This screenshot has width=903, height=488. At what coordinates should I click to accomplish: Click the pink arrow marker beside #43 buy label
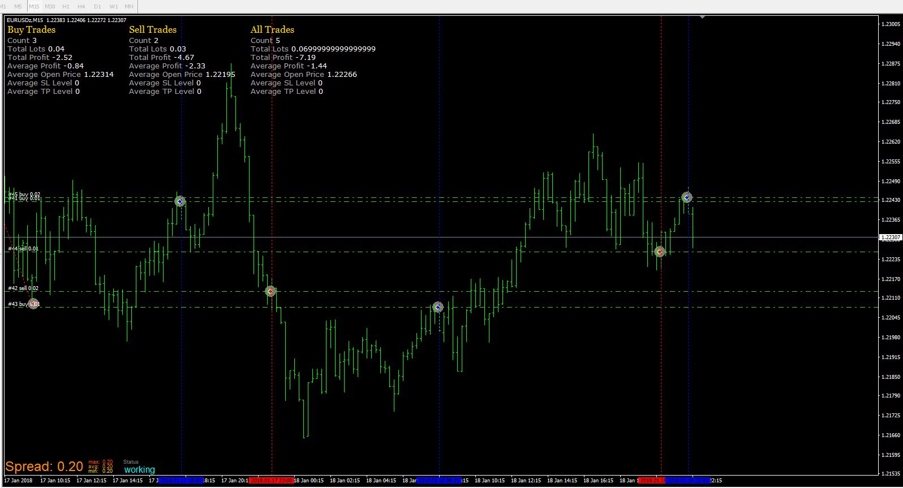[33, 304]
